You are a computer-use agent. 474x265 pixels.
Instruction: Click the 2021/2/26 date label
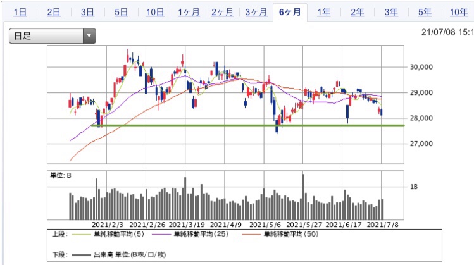click(x=147, y=225)
